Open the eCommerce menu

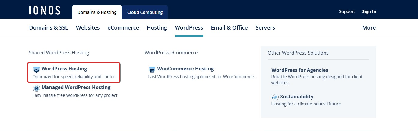(123, 27)
